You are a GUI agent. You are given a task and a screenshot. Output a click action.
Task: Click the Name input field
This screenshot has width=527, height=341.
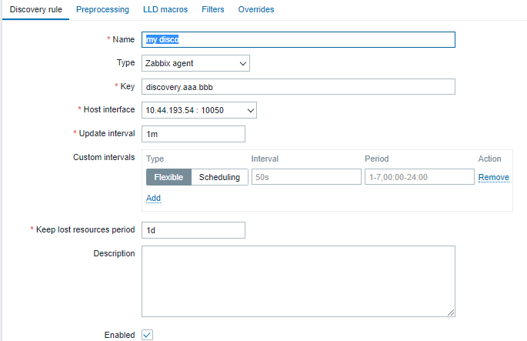pyautogui.click(x=299, y=40)
